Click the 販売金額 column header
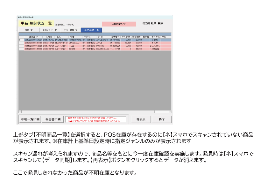268x190 pixels. pos(137,37)
